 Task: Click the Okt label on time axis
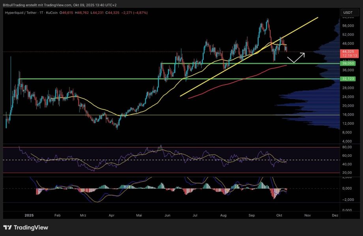point(280,215)
